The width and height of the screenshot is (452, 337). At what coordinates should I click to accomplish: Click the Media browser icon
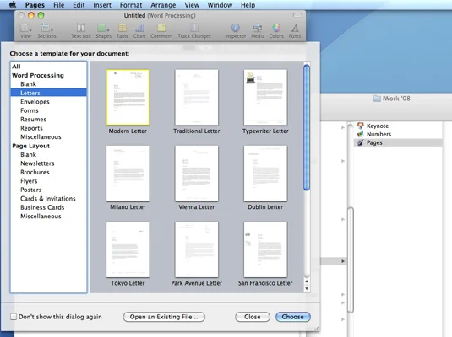point(258,28)
